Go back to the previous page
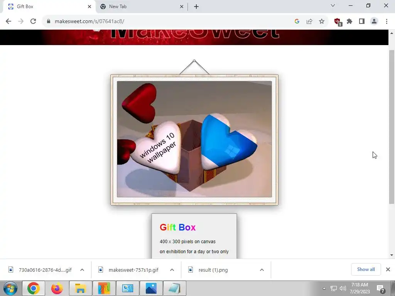The width and height of the screenshot is (395, 296). [x=8, y=22]
